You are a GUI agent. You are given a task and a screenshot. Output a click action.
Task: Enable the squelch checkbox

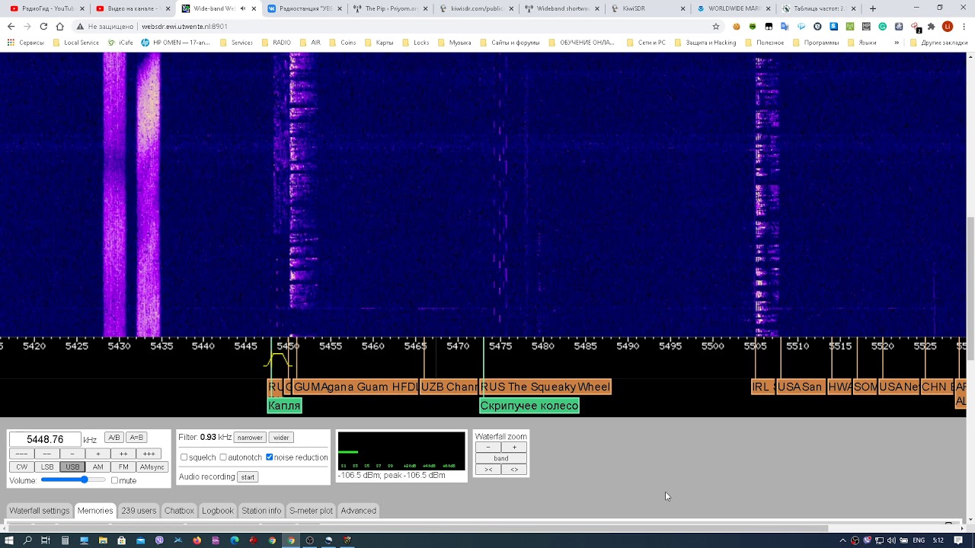(x=184, y=457)
